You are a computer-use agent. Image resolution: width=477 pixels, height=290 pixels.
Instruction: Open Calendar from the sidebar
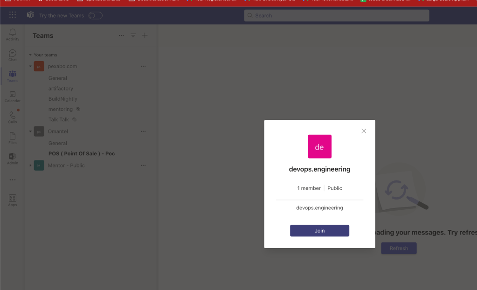click(13, 97)
